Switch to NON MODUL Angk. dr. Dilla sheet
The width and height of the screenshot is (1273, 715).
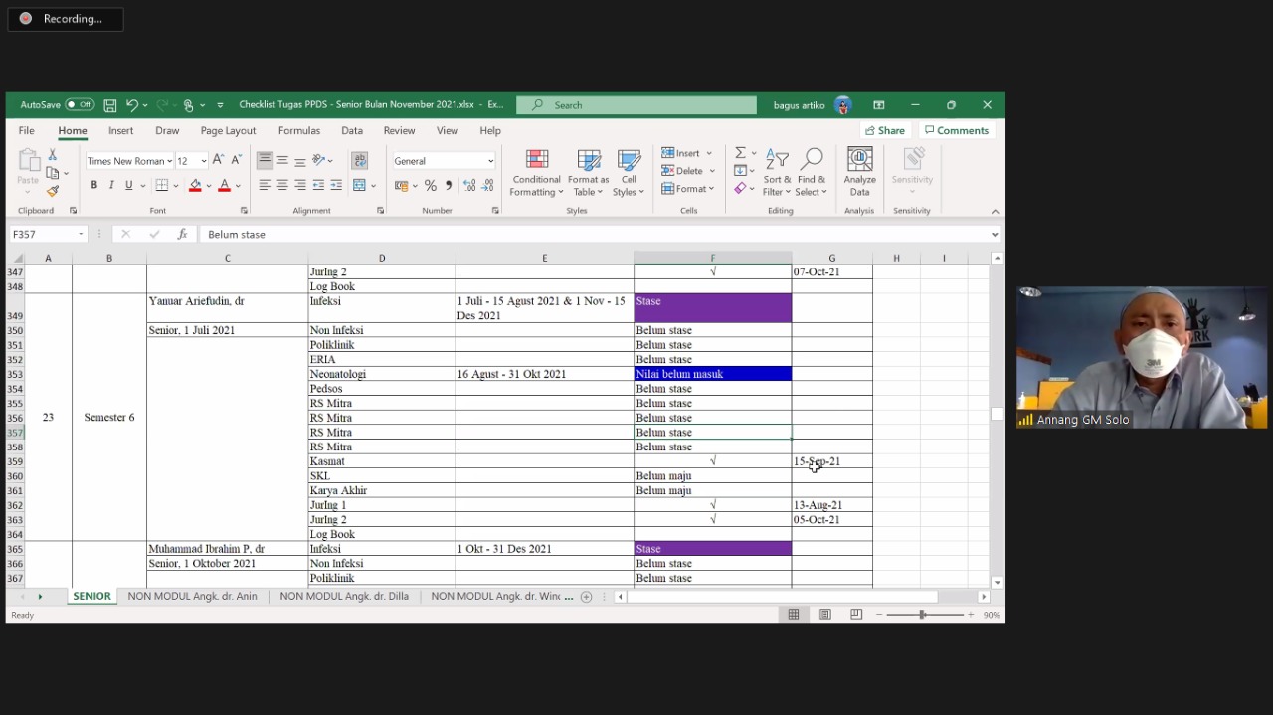click(344, 597)
